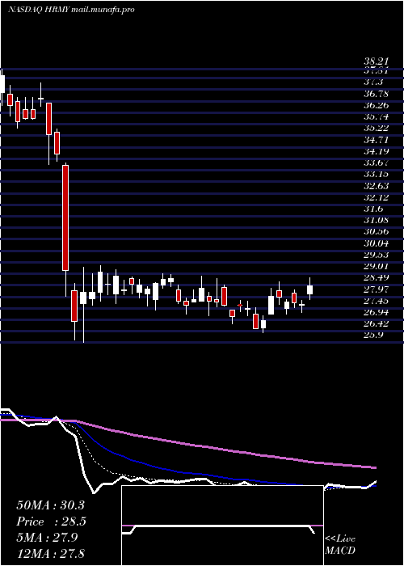Select the 34.71 price label
The image size is (404, 566).
click(376, 140)
